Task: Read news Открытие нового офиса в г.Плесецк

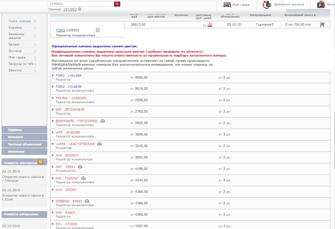Action: (23, 179)
